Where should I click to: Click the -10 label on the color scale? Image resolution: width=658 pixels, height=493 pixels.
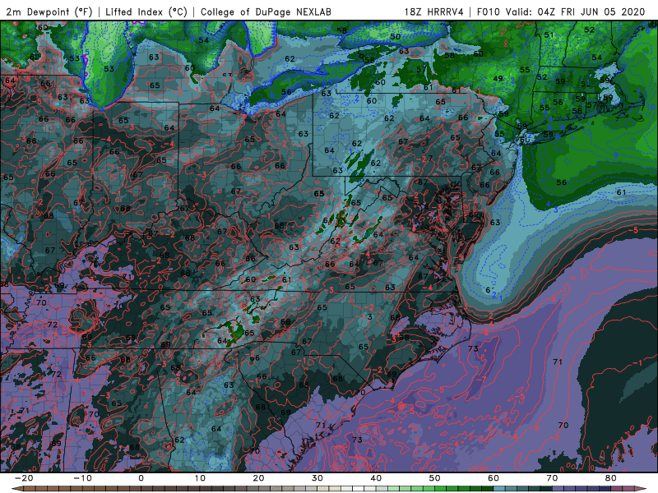click(x=82, y=478)
